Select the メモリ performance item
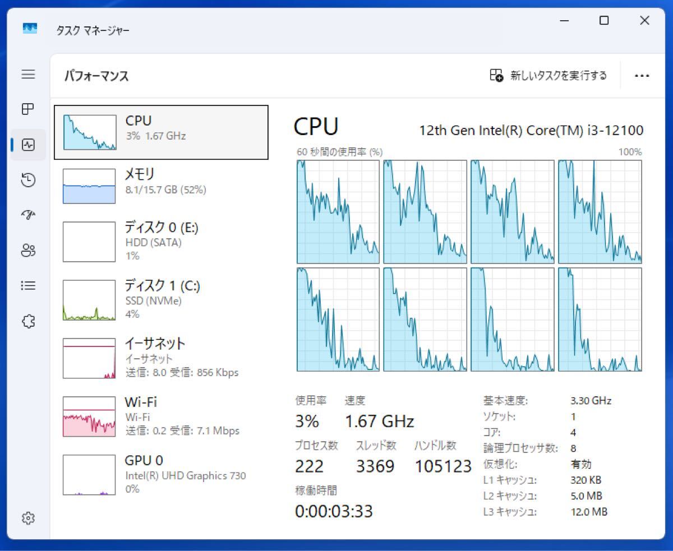This screenshot has height=551, width=673. coord(161,186)
